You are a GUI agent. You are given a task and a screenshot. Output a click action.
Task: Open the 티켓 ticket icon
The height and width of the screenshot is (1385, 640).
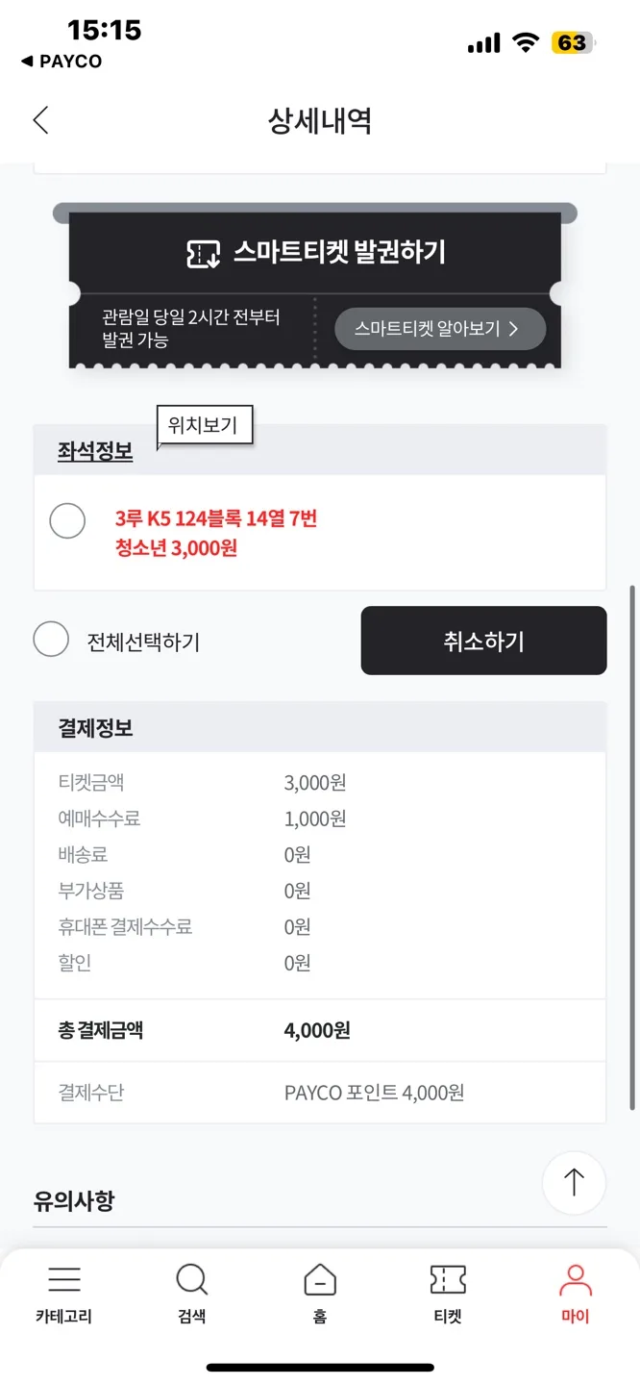click(448, 1279)
